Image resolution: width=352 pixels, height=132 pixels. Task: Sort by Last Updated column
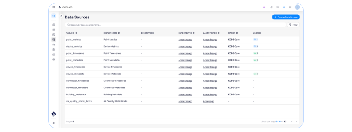[211, 33]
